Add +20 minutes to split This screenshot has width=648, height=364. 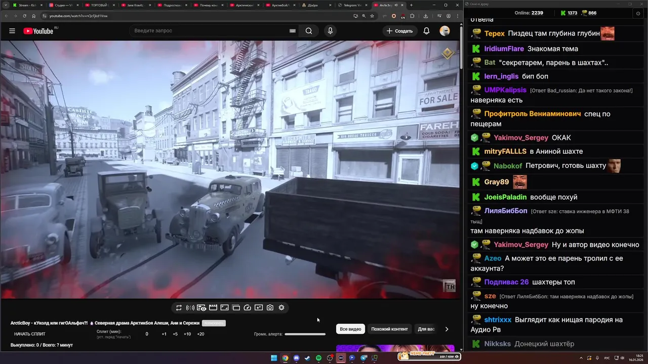coord(200,334)
